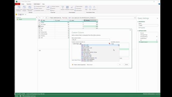Click the Duration ribbon icon
Screen dimensions: 172x97
coord(94,8)
